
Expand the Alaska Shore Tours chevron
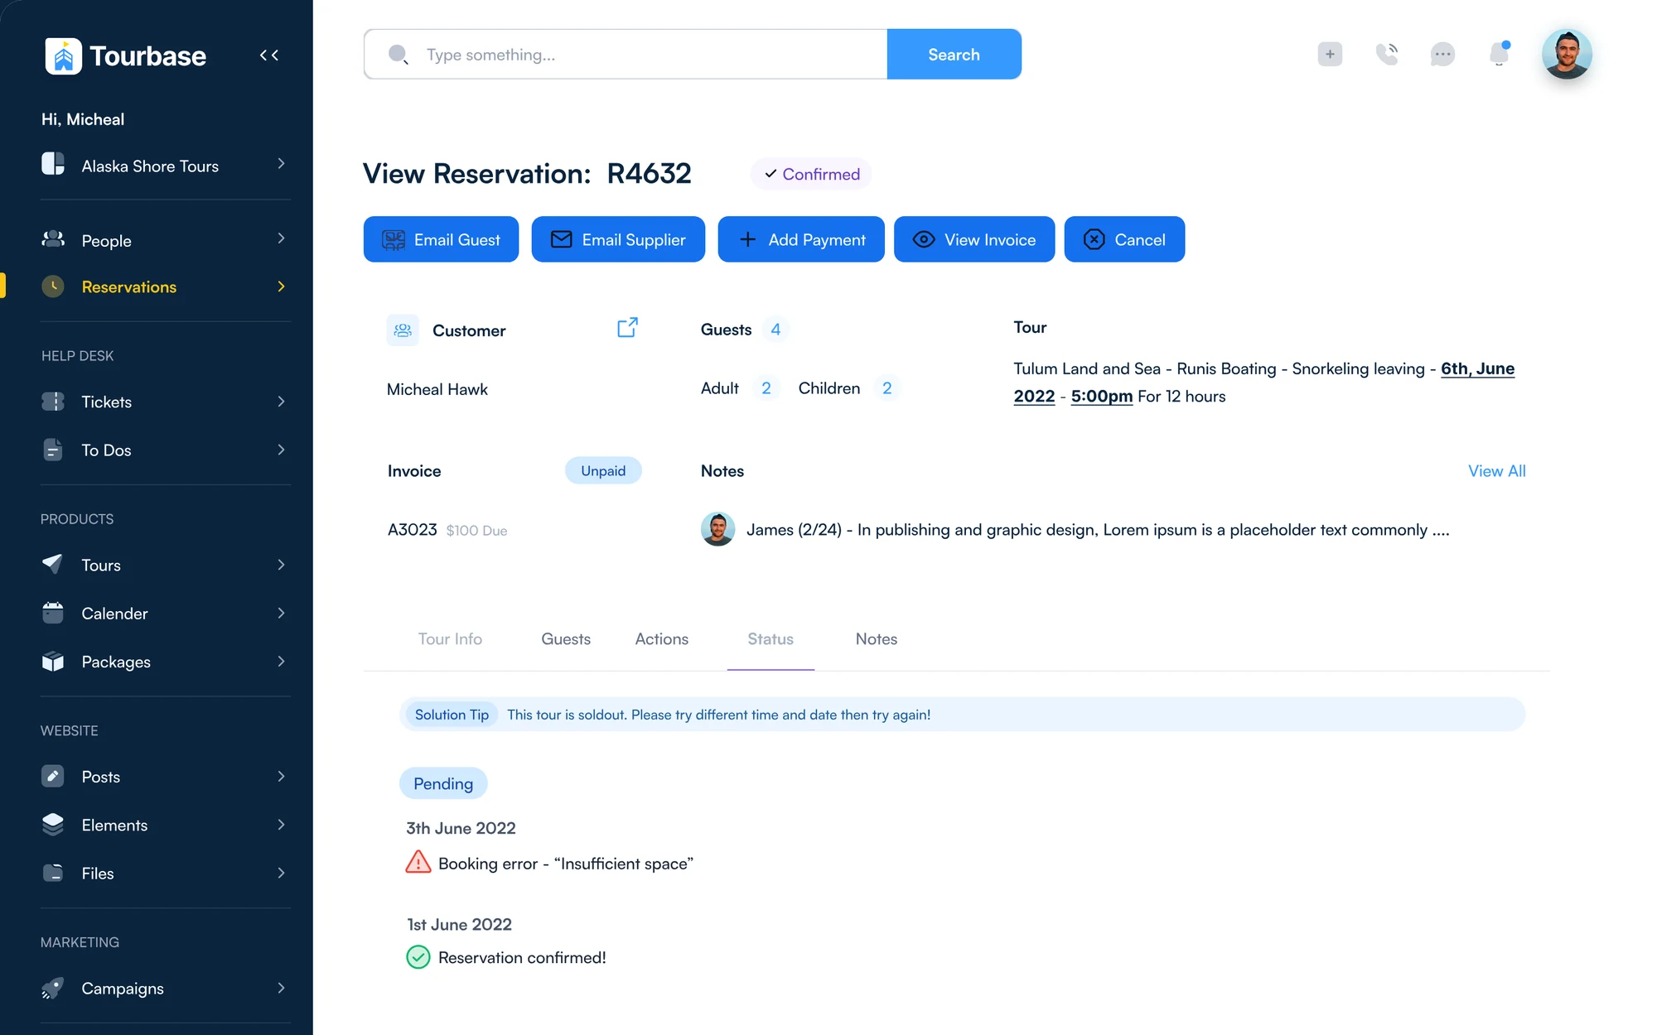[281, 164]
